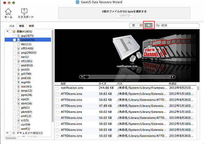Select the emf(13) tree item
The height and width of the screenshot is (144, 204).
click(x=26, y=116)
